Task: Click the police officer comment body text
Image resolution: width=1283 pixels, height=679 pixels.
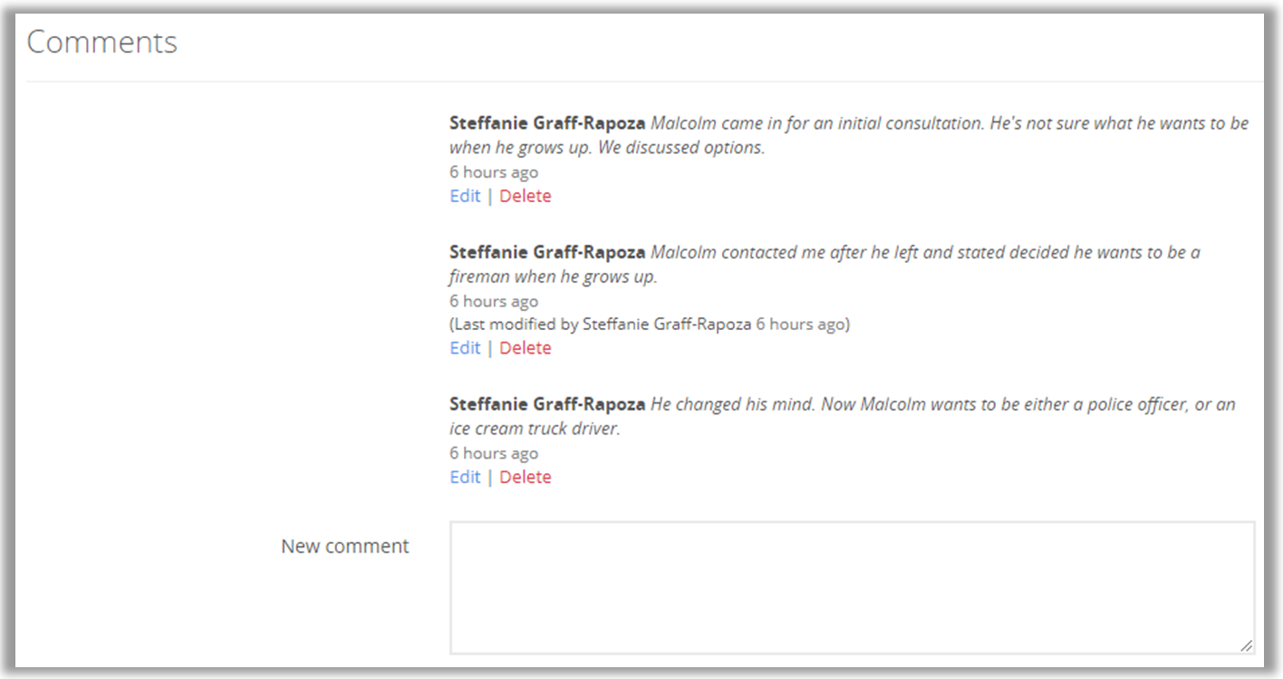Action: 942,404
